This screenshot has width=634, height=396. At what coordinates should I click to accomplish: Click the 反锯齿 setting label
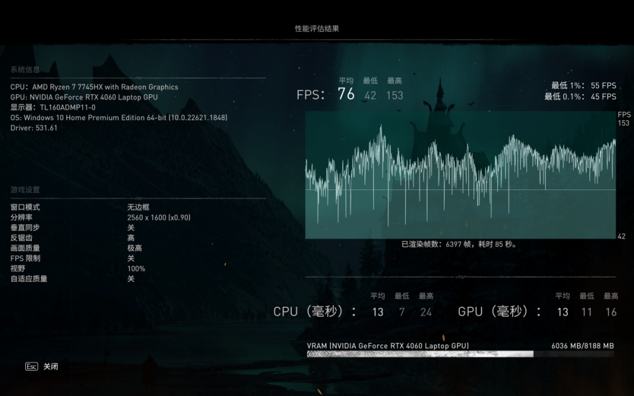click(x=22, y=238)
